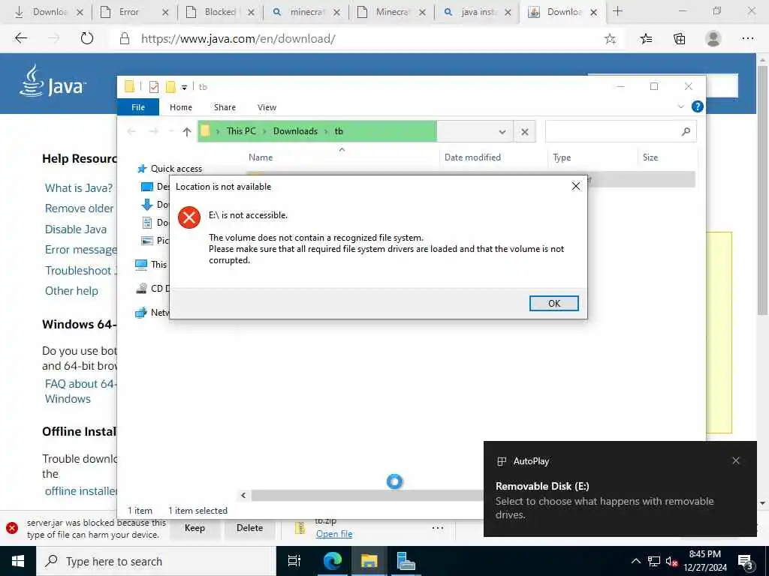
Task: Dismiss the AutoPlay notification
Action: (736, 460)
